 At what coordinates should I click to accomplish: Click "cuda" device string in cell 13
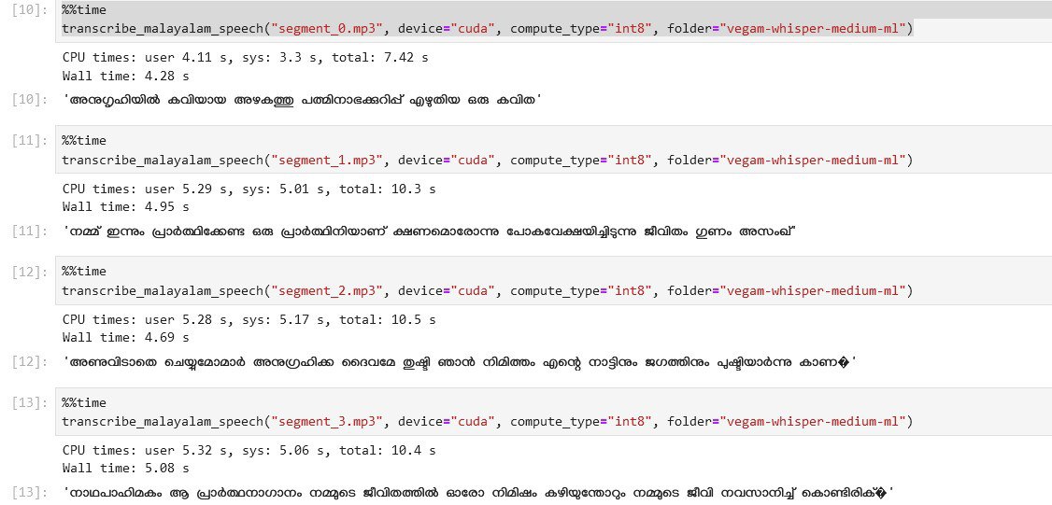coord(473,421)
